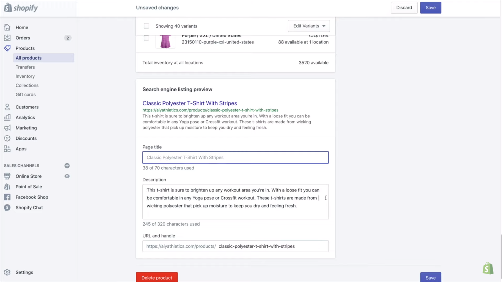Click the Shopify logo icon
Viewport: 502px width, 282px height.
click(8, 8)
